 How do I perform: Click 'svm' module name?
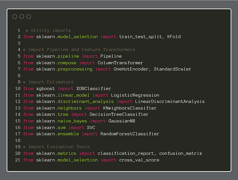pos(62,128)
